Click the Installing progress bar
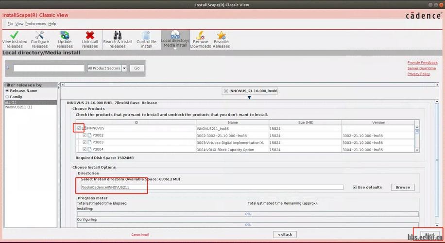This screenshot has width=445, height=243. pyautogui.click(x=247, y=214)
